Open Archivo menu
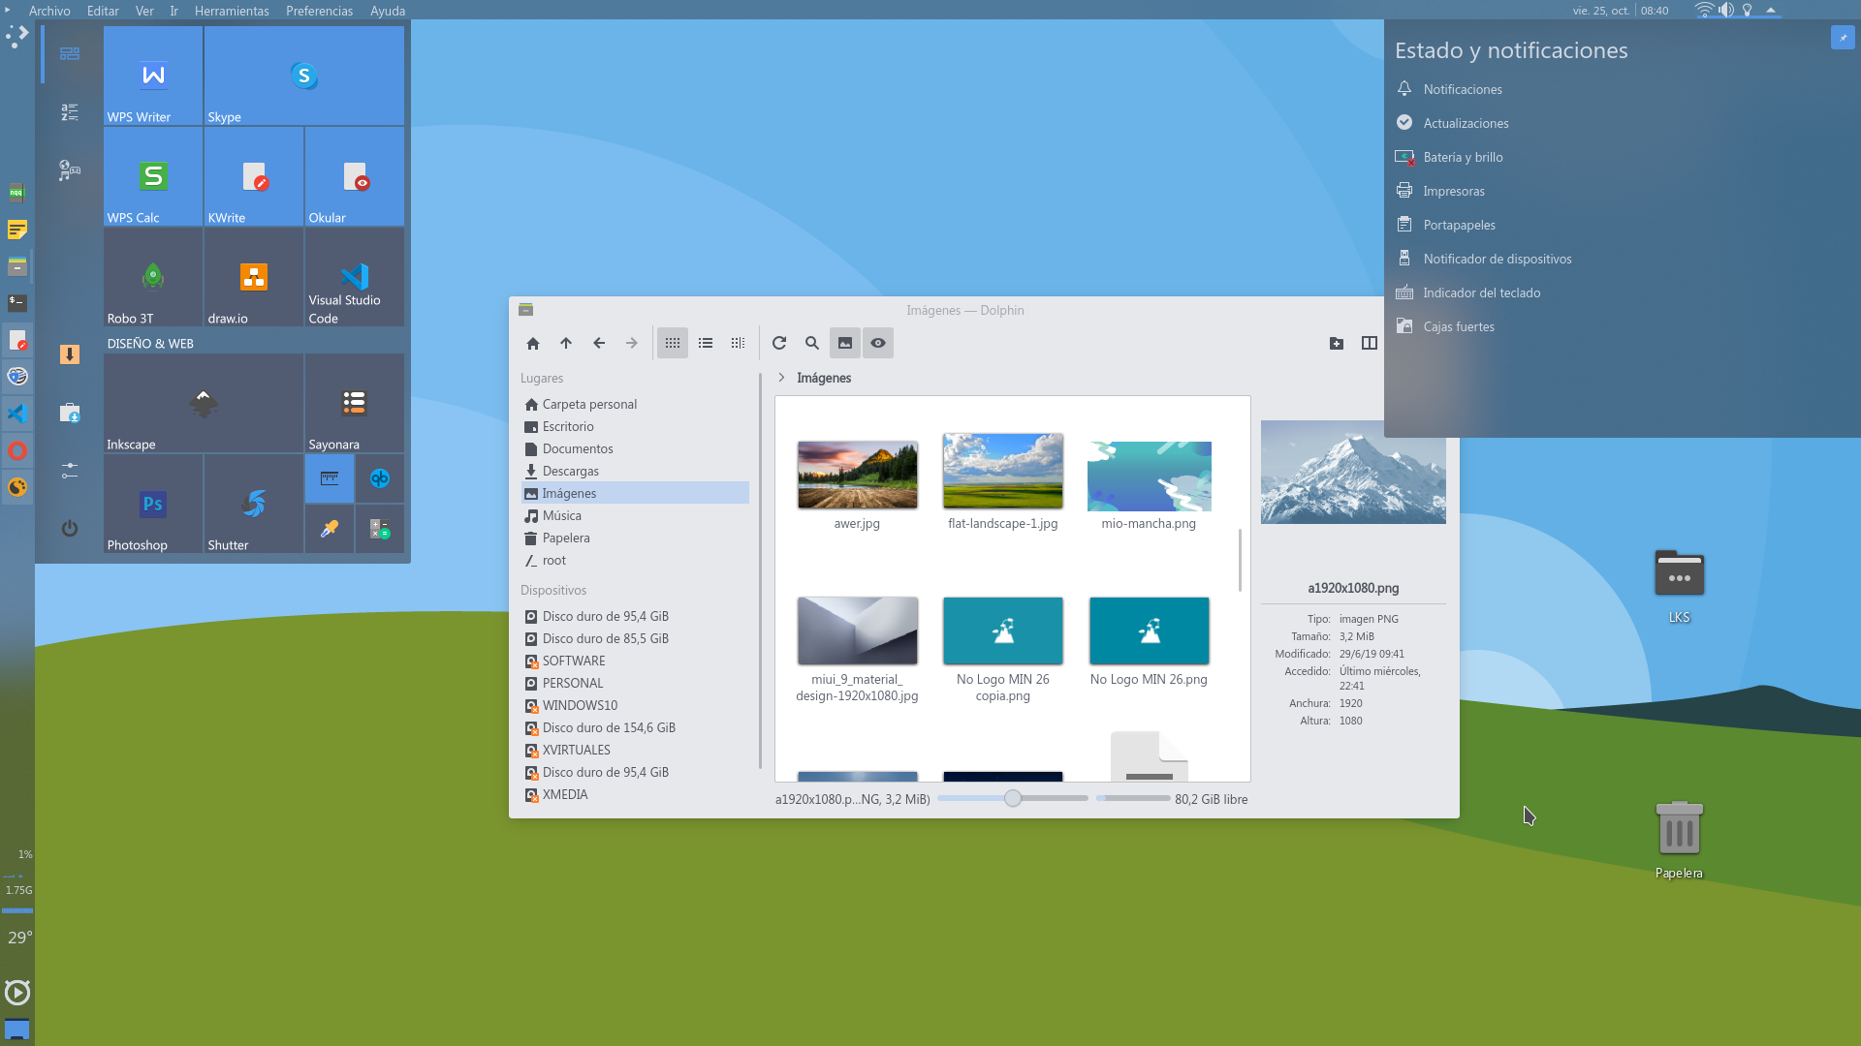1861x1046 pixels. [49, 11]
